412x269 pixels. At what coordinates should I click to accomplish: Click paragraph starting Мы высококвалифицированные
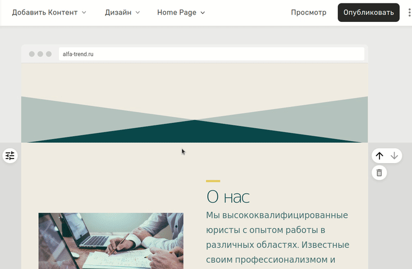coord(277,238)
